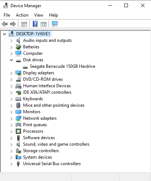Expand the Network adapters category
Image resolution: width=151 pixels, height=181 pixels.
click(11, 119)
